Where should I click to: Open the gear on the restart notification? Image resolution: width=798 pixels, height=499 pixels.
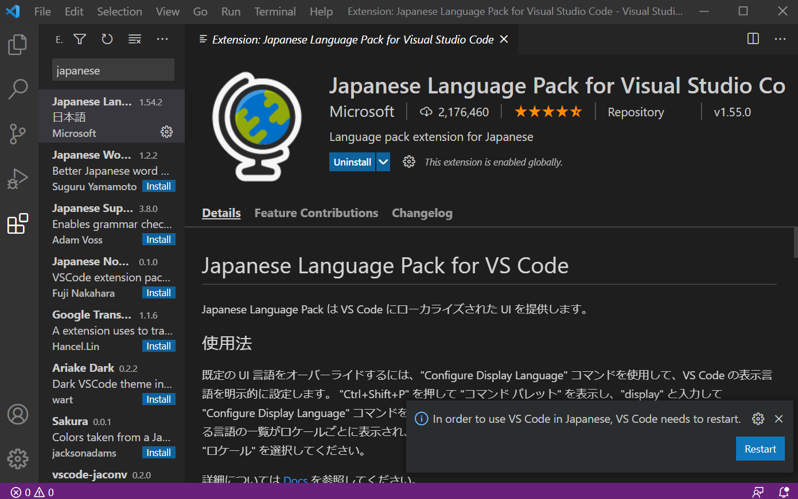tap(758, 419)
